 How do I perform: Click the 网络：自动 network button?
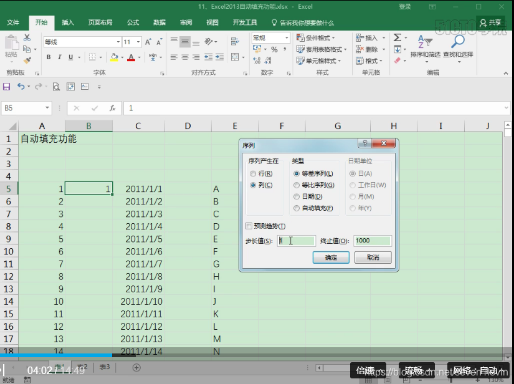coord(479,371)
